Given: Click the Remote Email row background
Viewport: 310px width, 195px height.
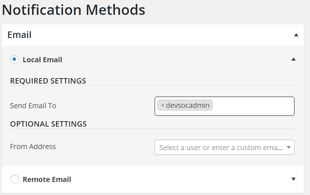Looking at the screenshot, I should [x=181, y=179].
